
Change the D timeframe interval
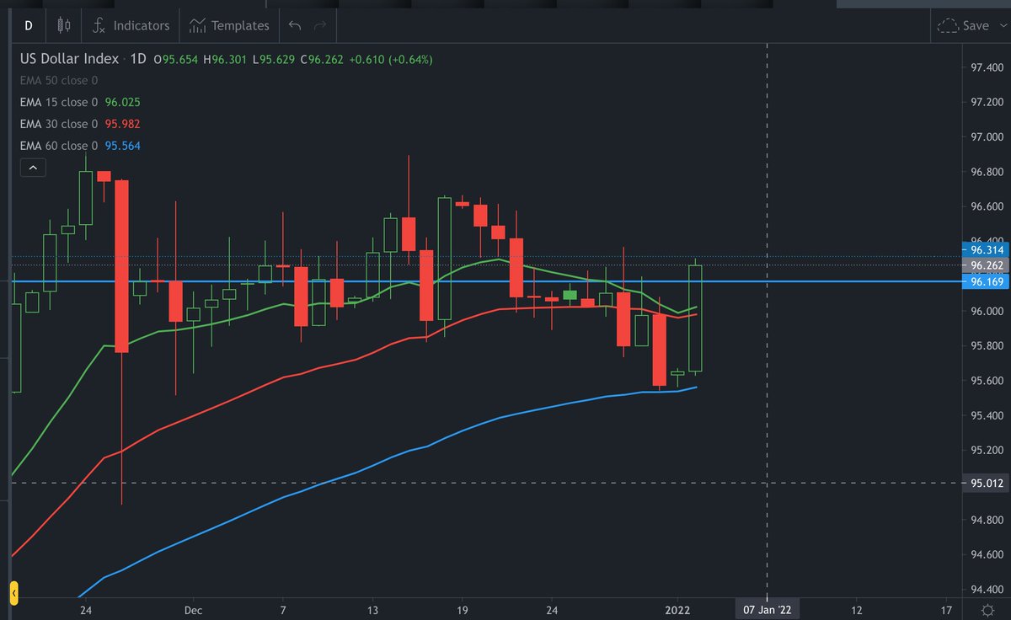[28, 25]
